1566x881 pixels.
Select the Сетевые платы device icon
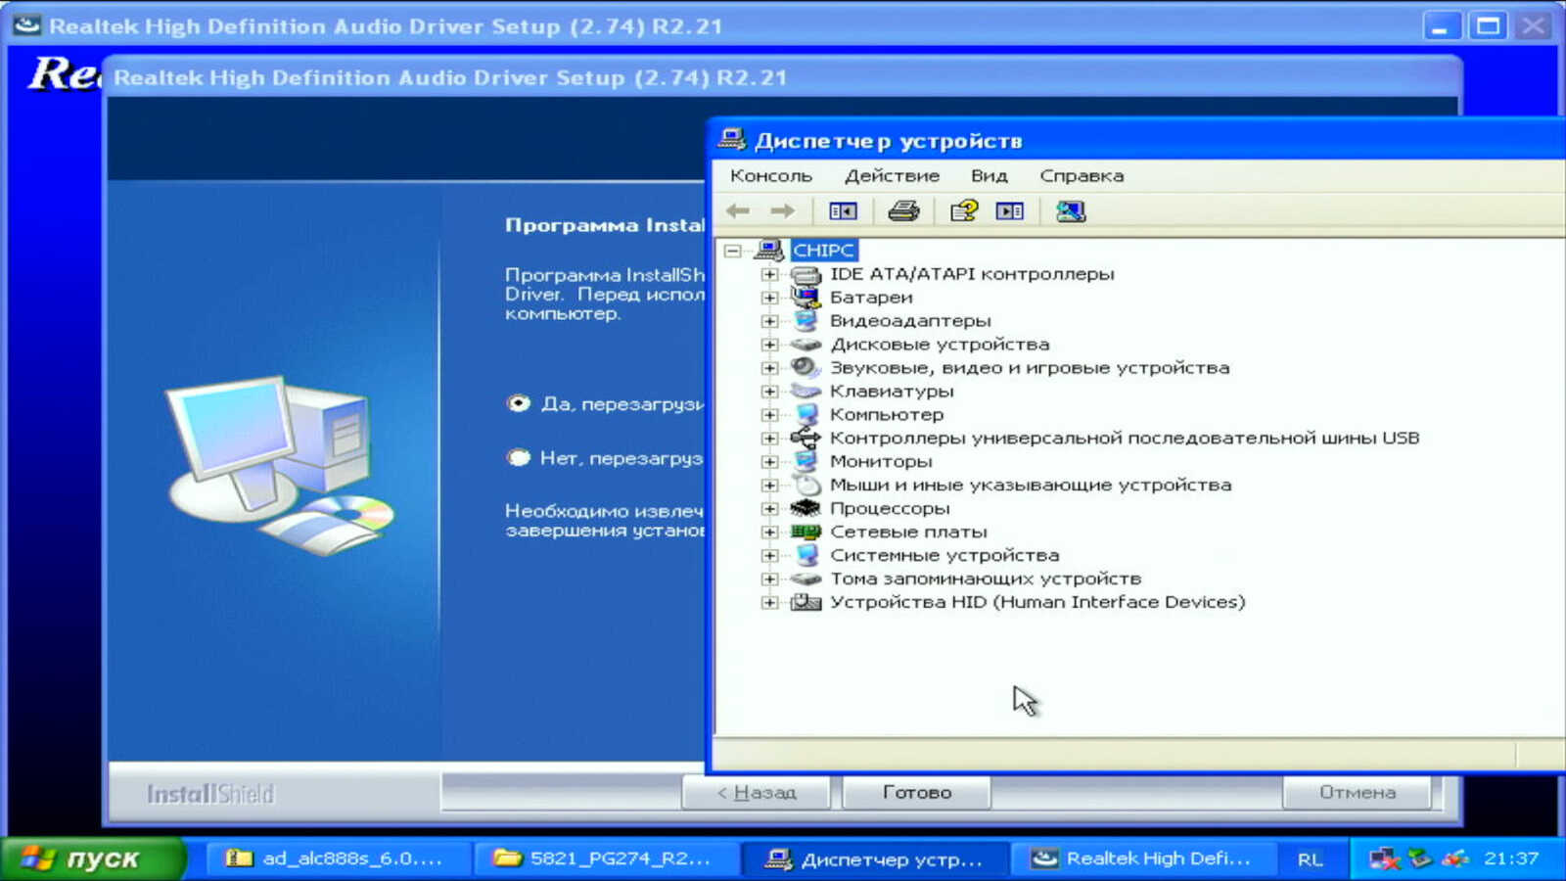[806, 532]
